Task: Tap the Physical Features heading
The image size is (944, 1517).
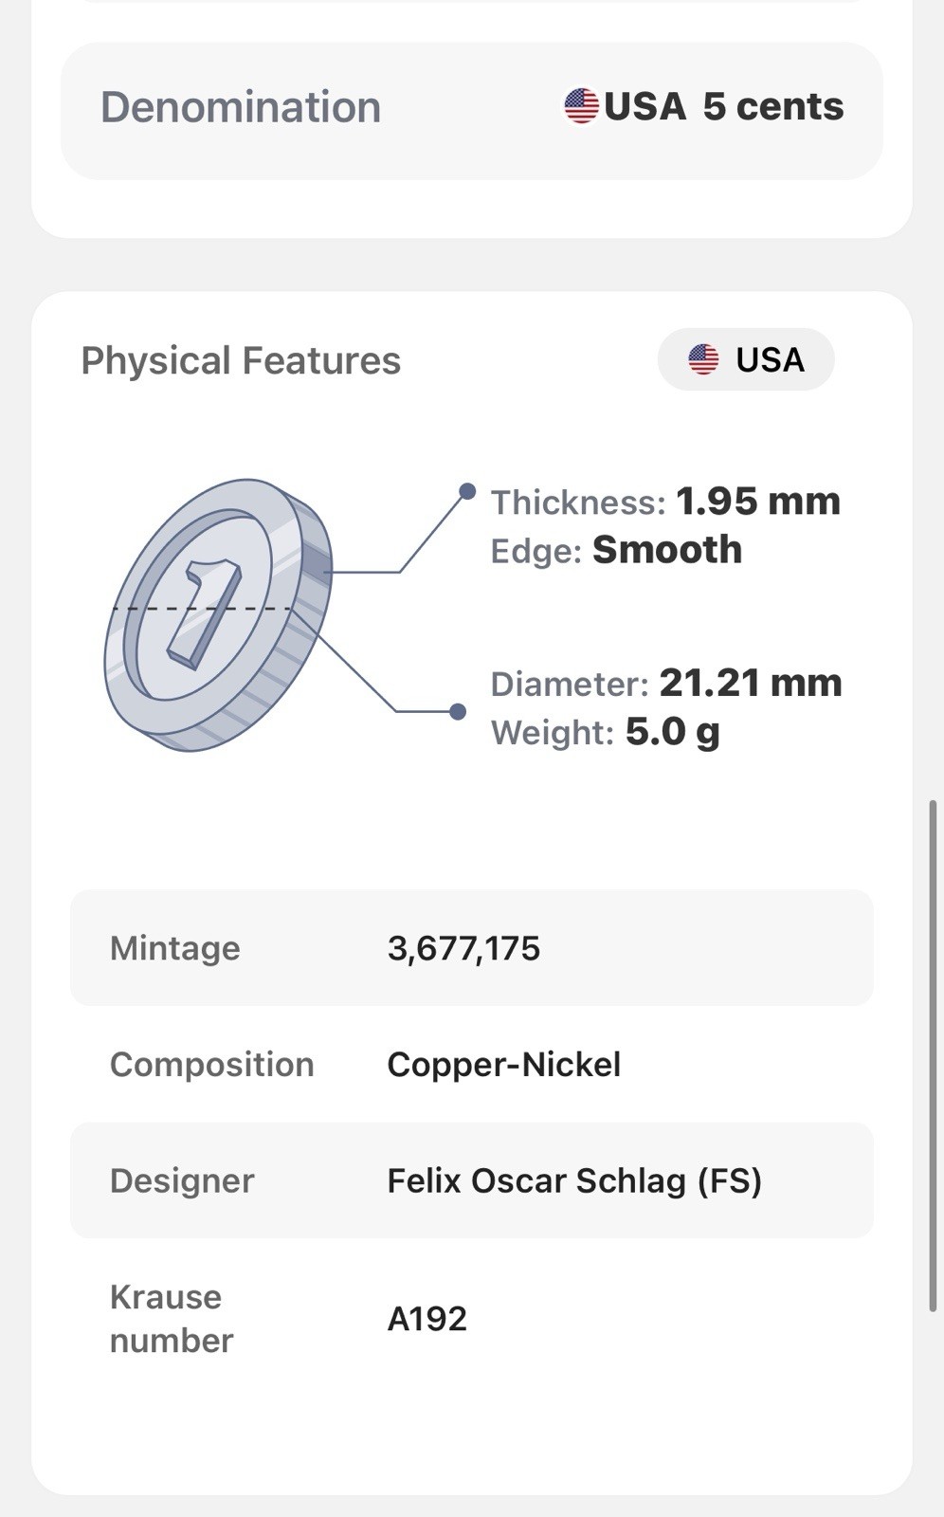Action: (241, 360)
